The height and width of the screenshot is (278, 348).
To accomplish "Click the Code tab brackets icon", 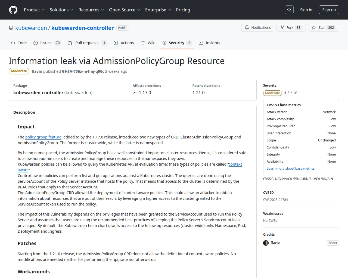I will [13, 43].
